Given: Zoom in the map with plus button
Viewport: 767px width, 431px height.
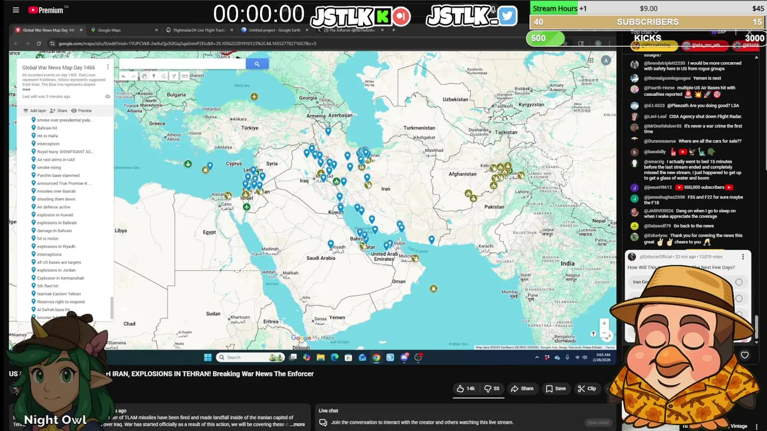Looking at the screenshot, I should [604, 323].
